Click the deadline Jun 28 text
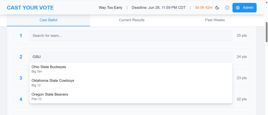Image resolution: width=268 pixels, height=115 pixels. click(159, 8)
